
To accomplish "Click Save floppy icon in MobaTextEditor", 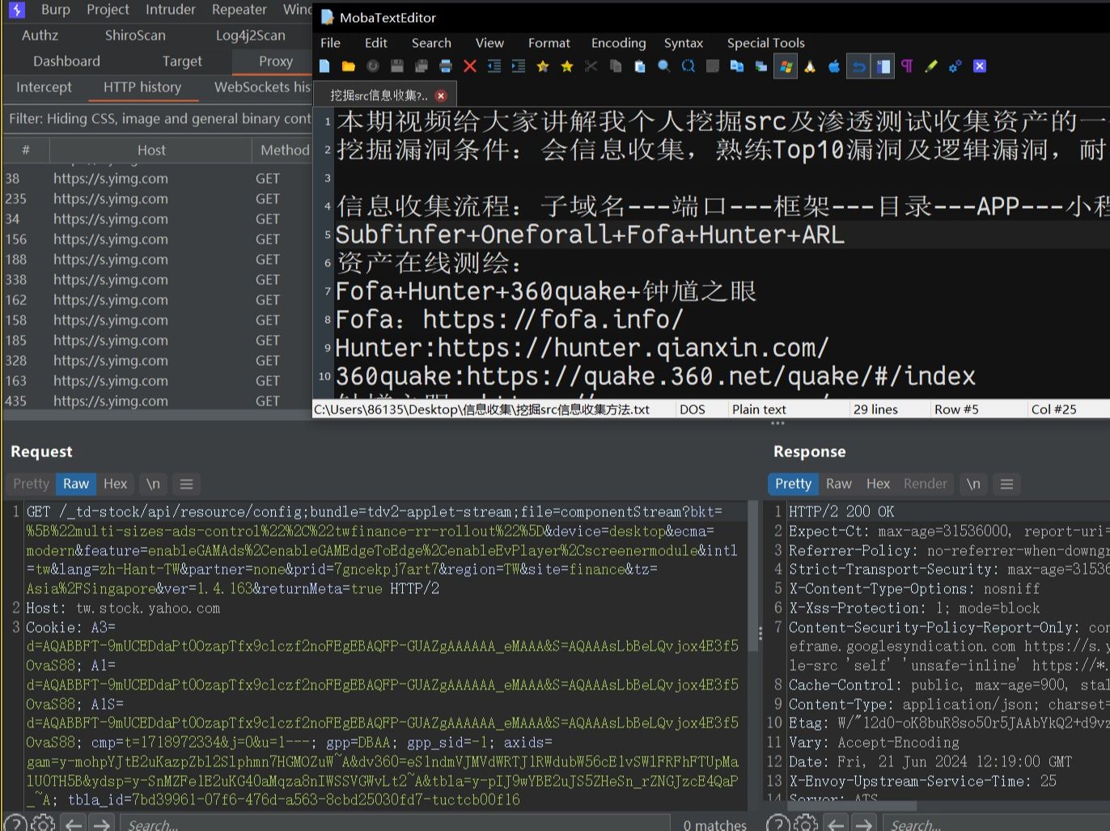I will click(397, 66).
